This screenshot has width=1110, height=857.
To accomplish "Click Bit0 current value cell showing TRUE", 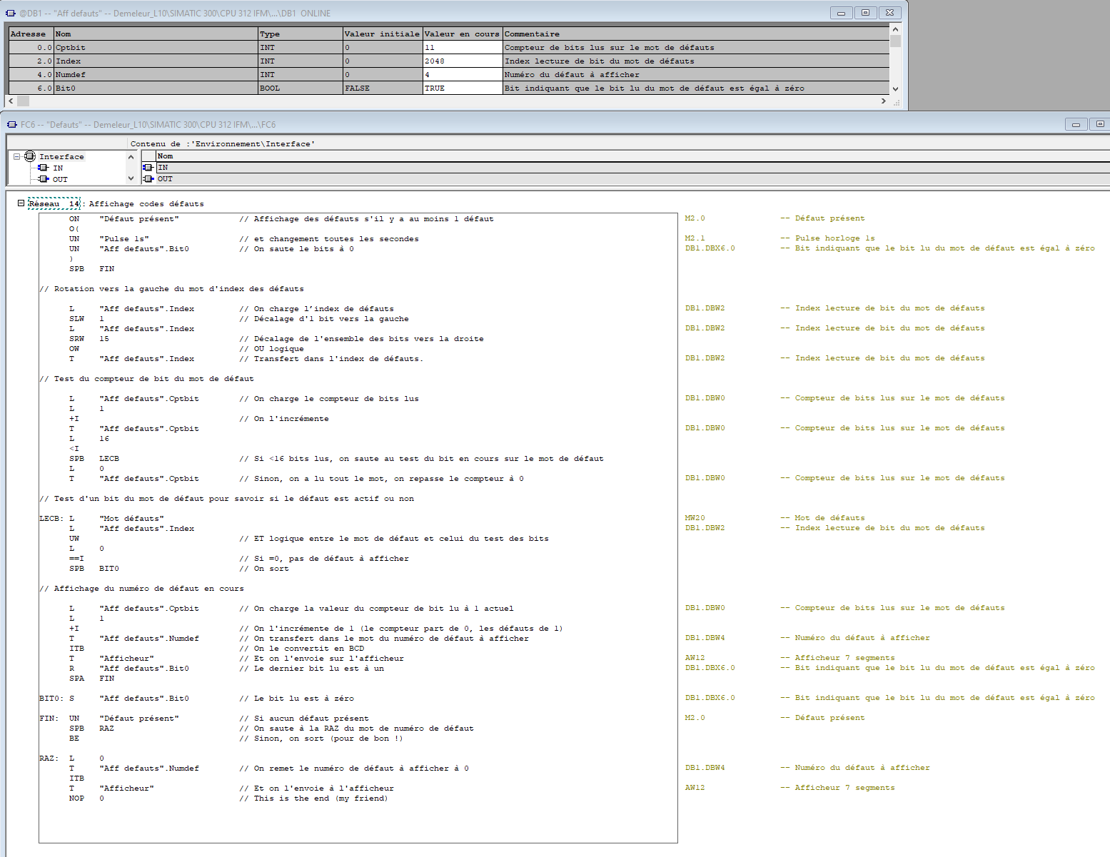I will 463,88.
